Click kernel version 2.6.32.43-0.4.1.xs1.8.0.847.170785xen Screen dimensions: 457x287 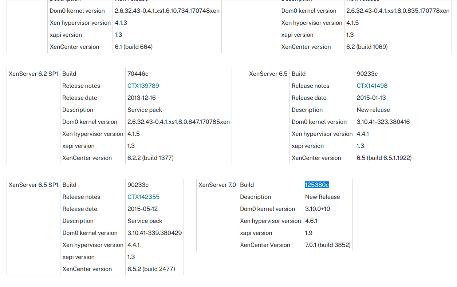pyautogui.click(x=178, y=122)
